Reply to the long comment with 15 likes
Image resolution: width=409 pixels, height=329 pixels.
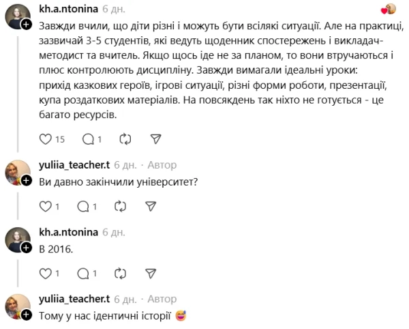click(x=87, y=139)
